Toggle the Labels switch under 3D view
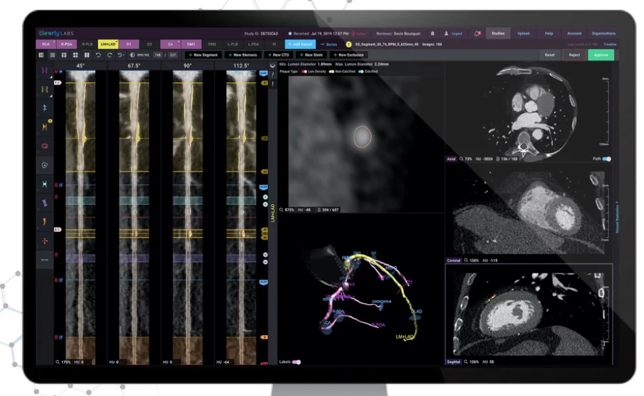The image size is (644, 396). 297,362
